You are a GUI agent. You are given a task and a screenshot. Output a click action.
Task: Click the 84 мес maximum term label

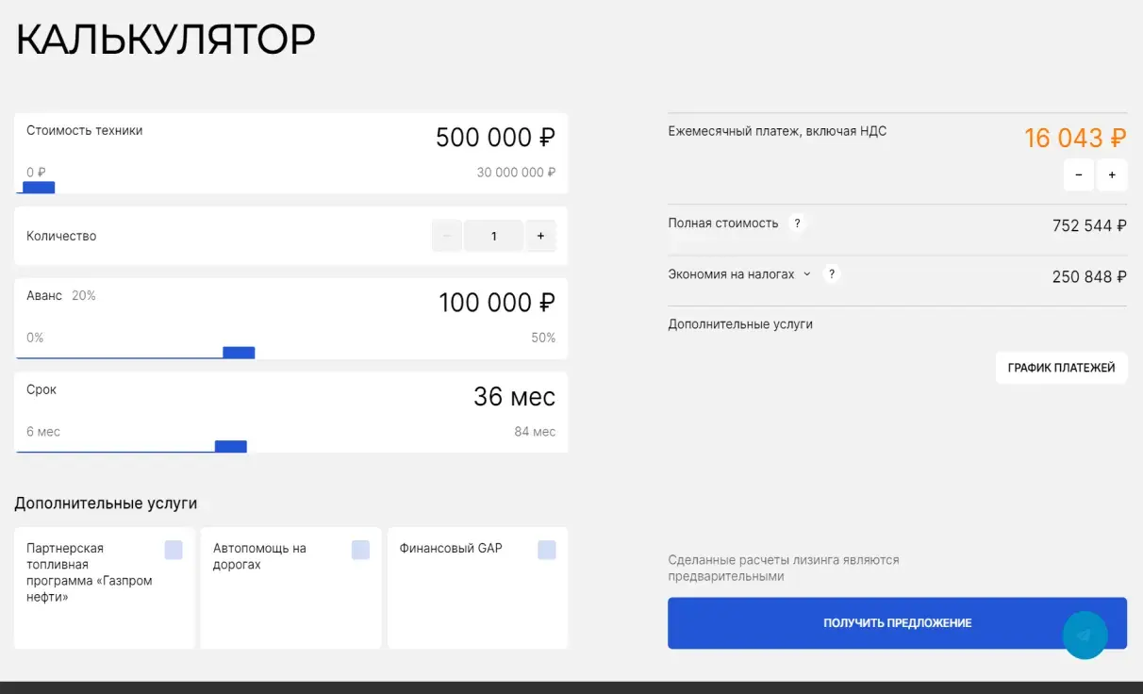click(534, 432)
